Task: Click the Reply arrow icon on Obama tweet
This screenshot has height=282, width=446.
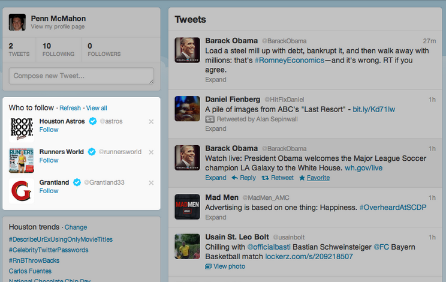Action: (x=234, y=178)
